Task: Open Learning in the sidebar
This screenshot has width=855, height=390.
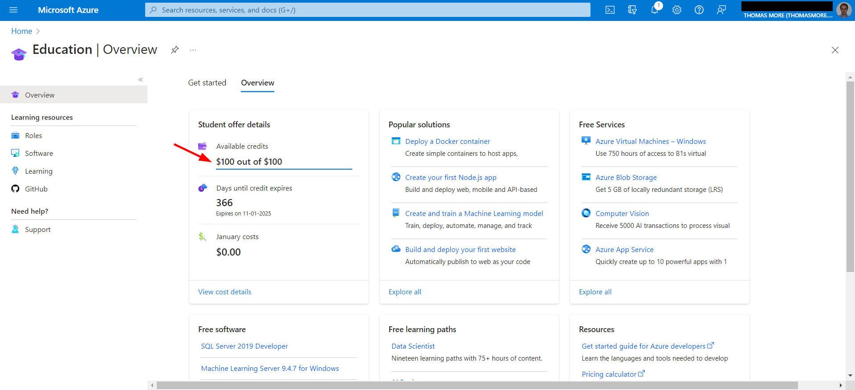Action: pyautogui.click(x=39, y=171)
